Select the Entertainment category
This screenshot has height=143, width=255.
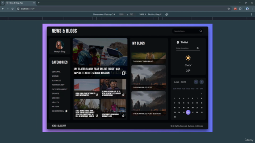point(59,89)
